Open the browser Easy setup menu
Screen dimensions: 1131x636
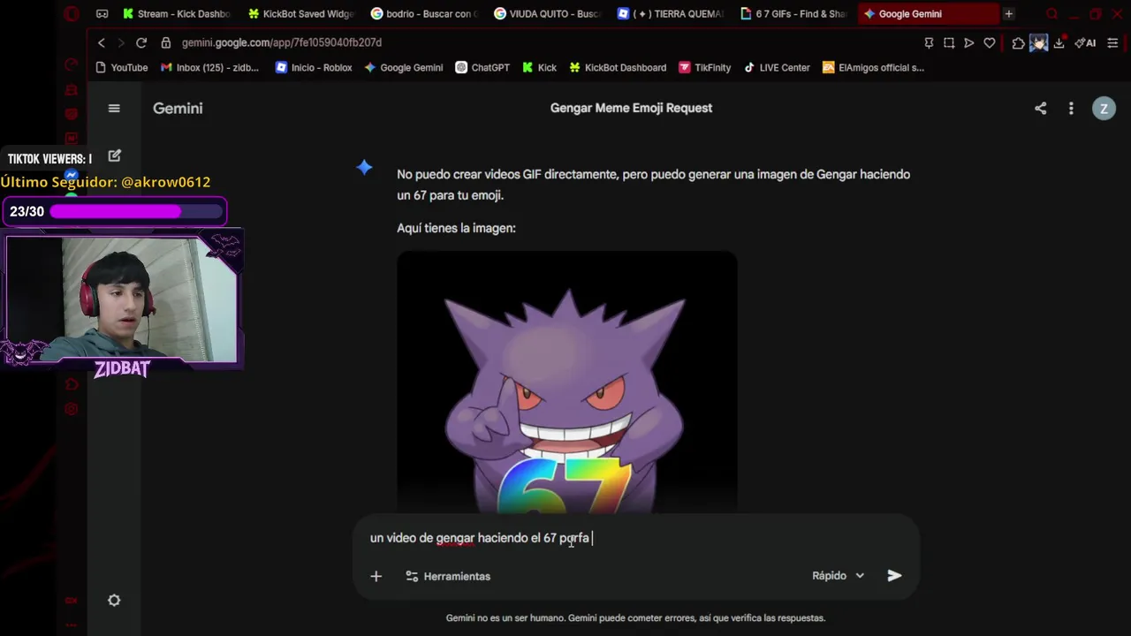(x=1113, y=42)
